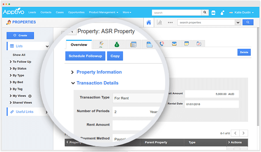
Task: Open the reports bar chart icon
Action: click(x=159, y=22)
